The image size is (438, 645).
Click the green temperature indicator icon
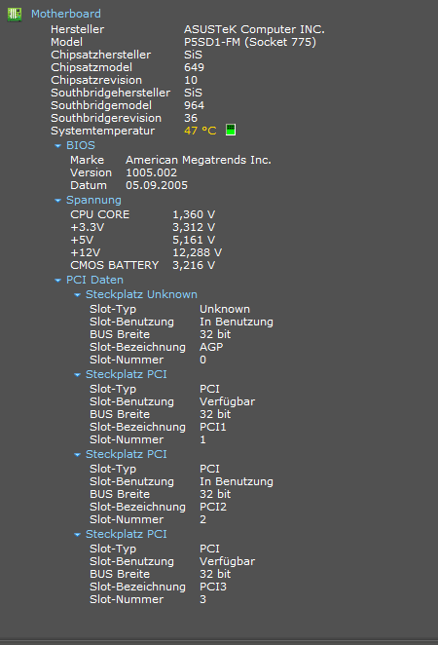coord(231,130)
